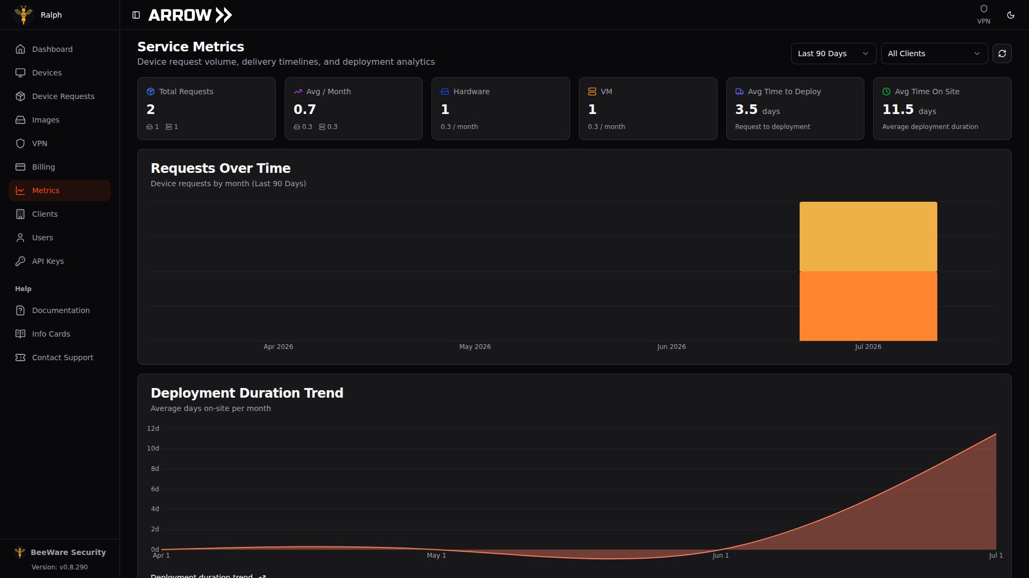Click Request to deployment caption

[772, 127]
